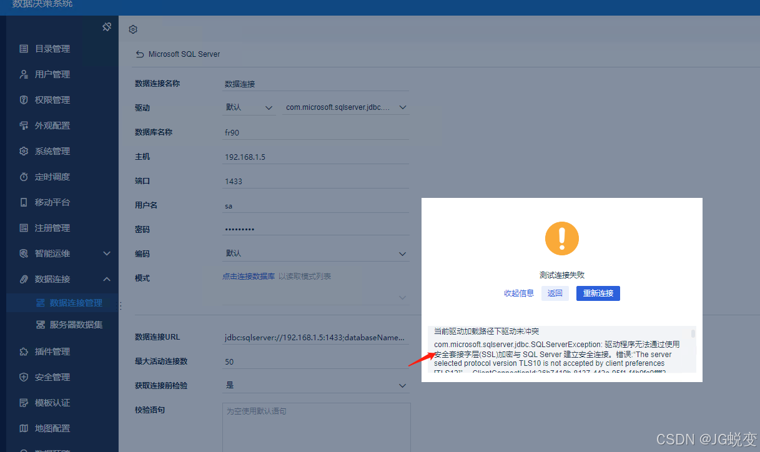Click the 外观配置 paint icon

pos(24,125)
